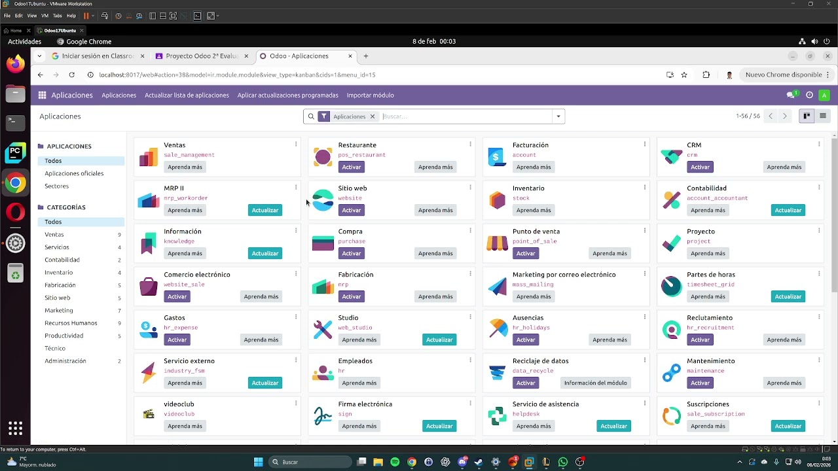The width and height of the screenshot is (838, 471).
Task: Open the Studio card options menu
Action: (470, 317)
